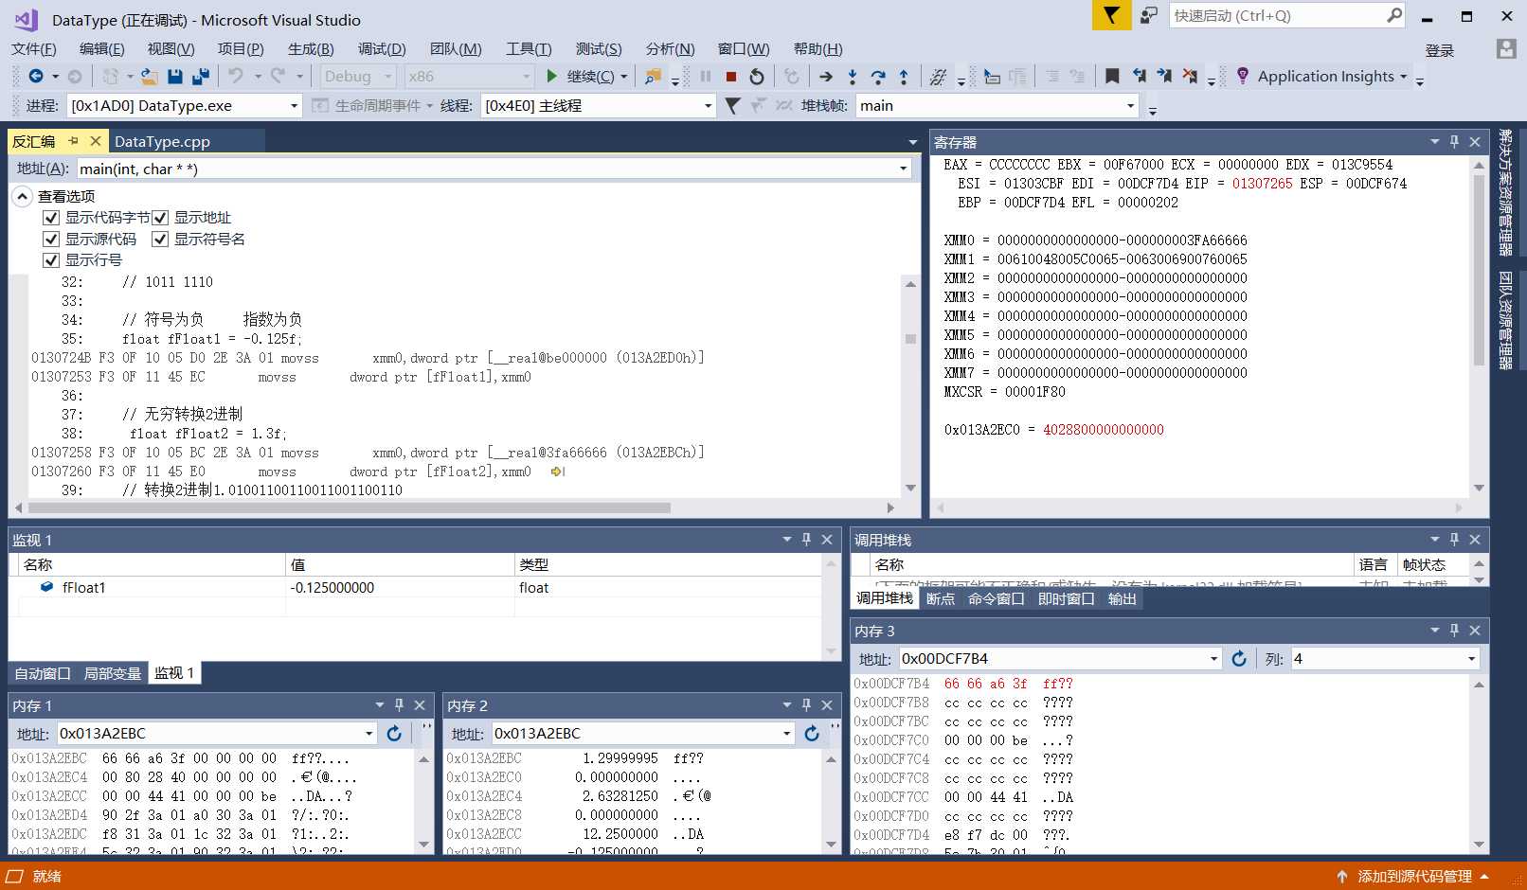1527x890 pixels.
Task: Pin the Registers panel
Action: (x=1454, y=142)
